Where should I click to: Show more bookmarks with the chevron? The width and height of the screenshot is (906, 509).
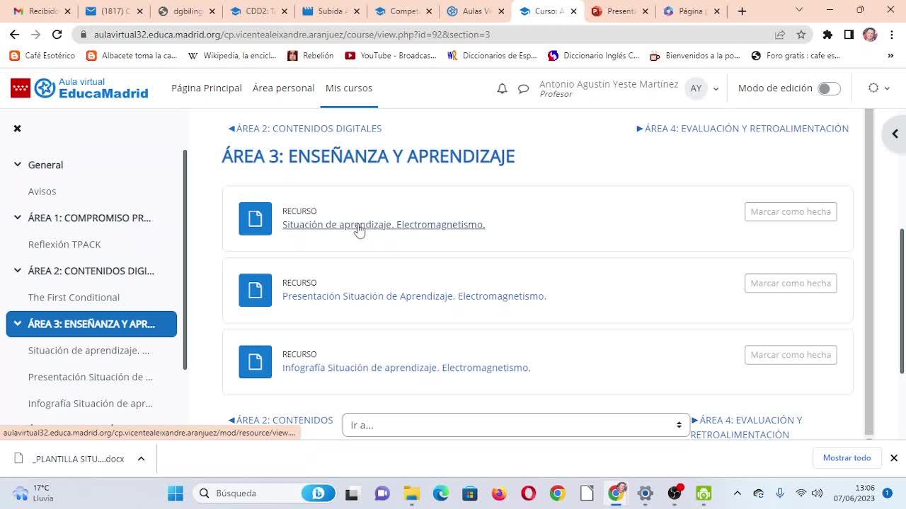(890, 55)
